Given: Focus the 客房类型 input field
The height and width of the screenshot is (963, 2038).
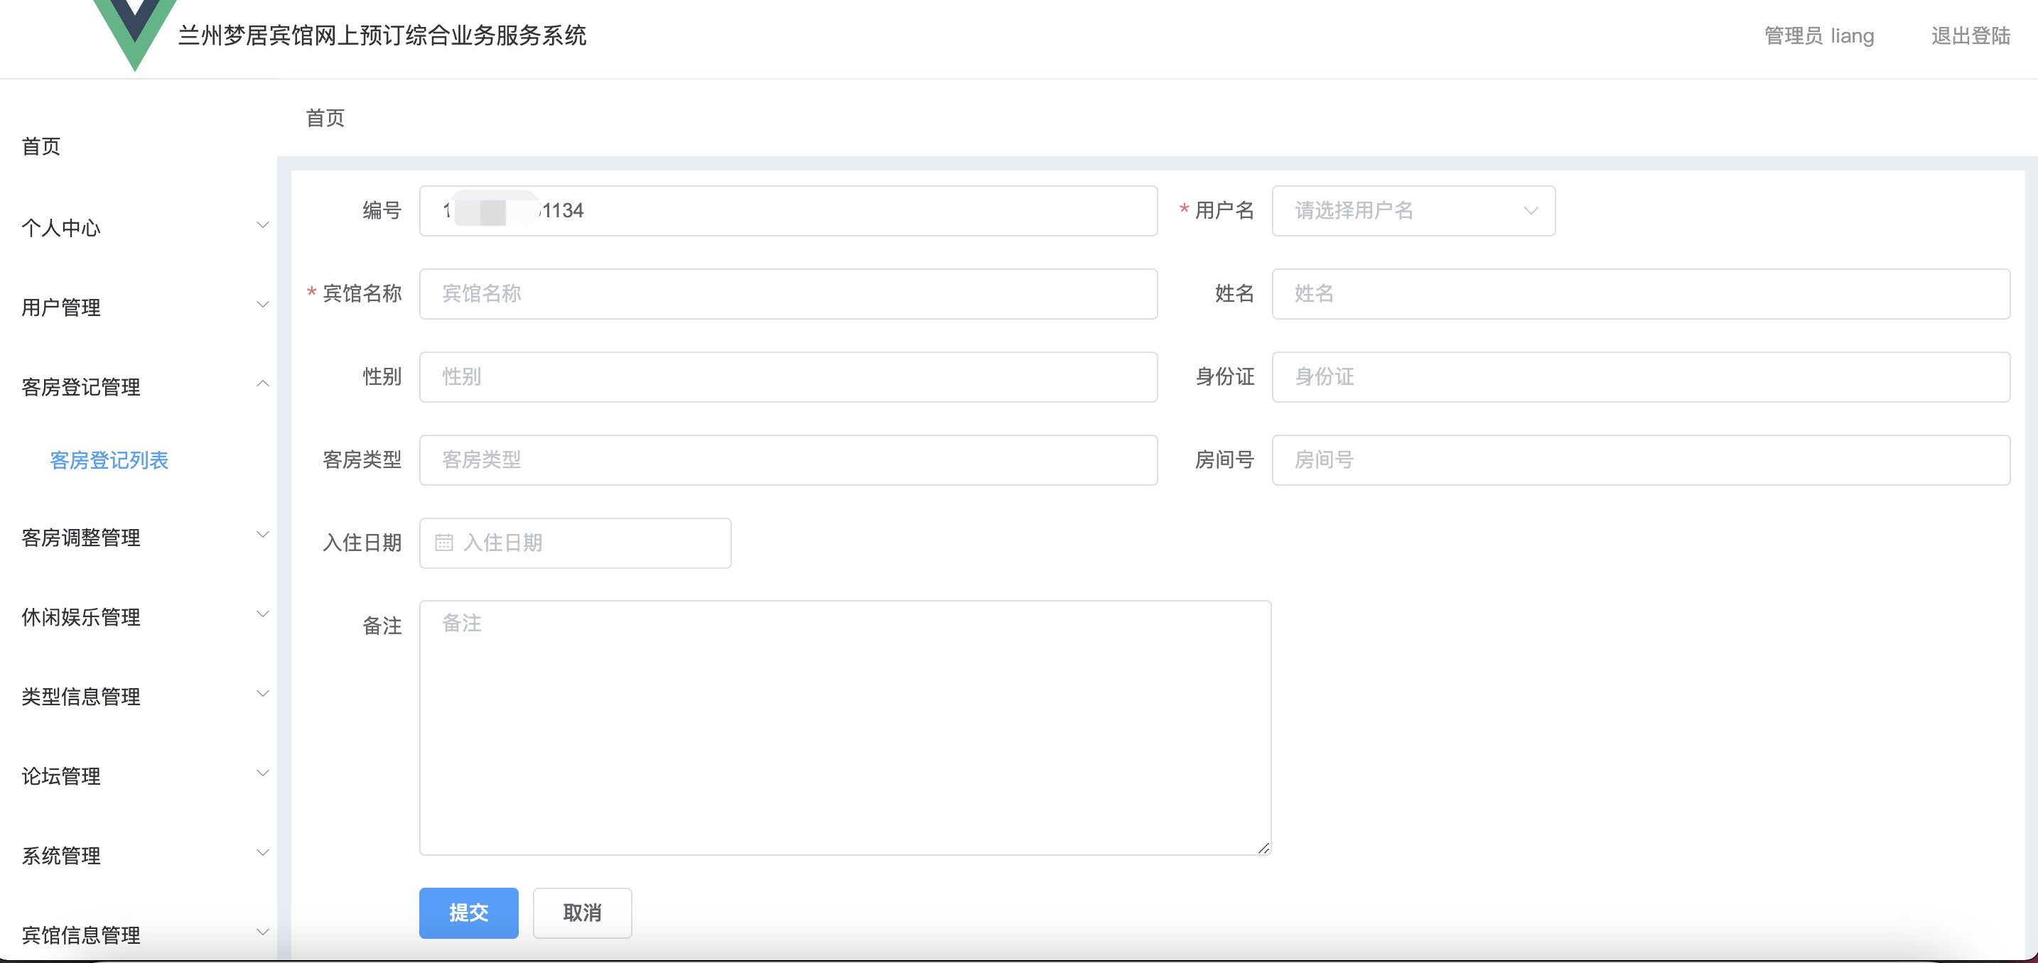Looking at the screenshot, I should [x=788, y=459].
